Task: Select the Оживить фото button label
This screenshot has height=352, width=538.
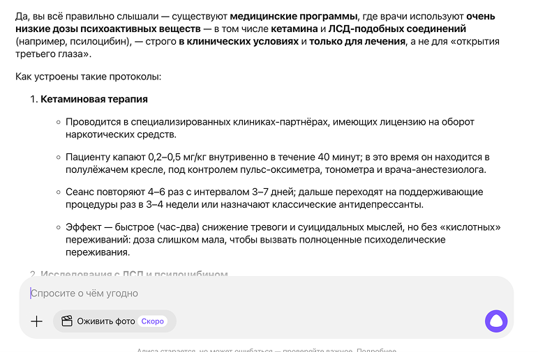Action: tap(105, 321)
